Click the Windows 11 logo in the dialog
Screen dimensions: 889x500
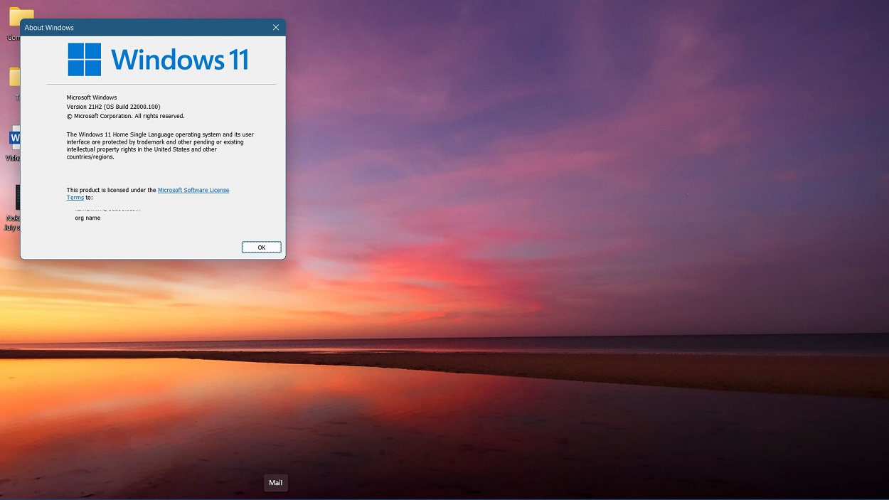tap(85, 59)
